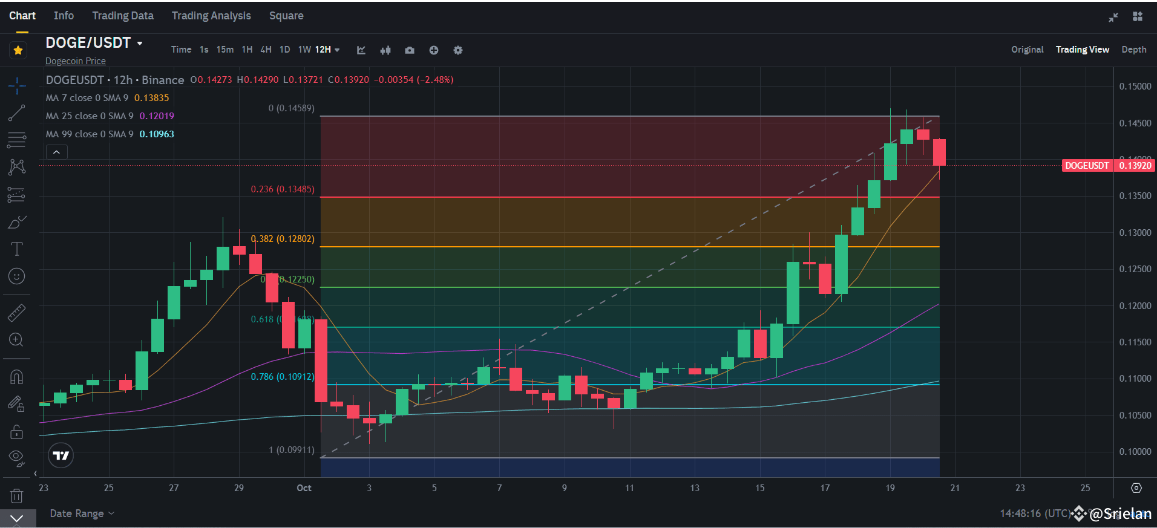
Task: Open the DOGE/USDT pair dropdown
Action: coord(140,44)
